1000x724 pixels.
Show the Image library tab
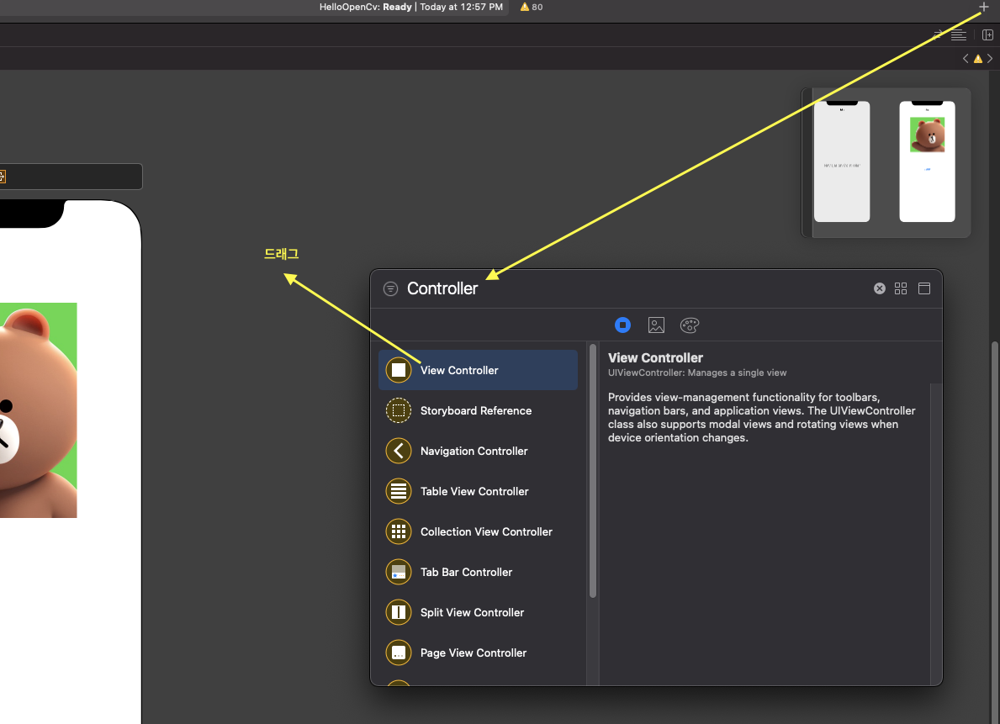tap(656, 325)
